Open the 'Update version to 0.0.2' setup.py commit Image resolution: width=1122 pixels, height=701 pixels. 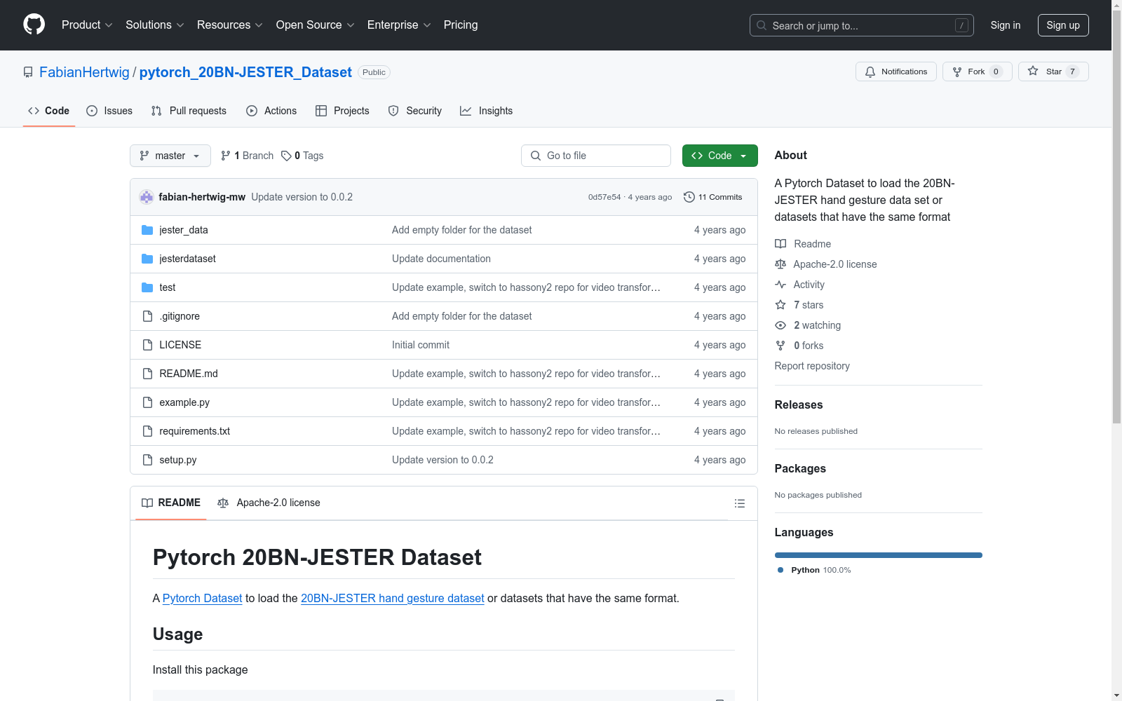442,460
